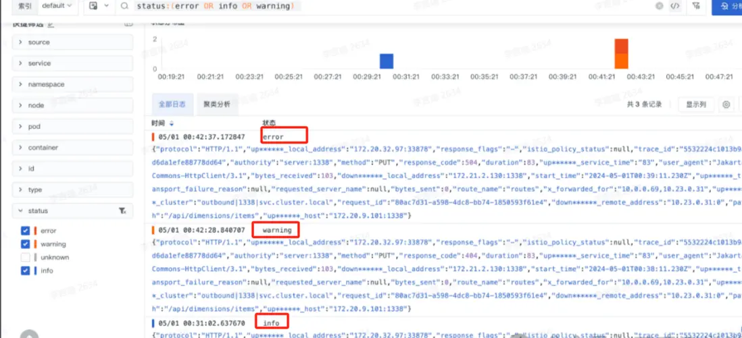Open the filter icon beside the search bar
This screenshot has width=742, height=338.
[x=695, y=6]
